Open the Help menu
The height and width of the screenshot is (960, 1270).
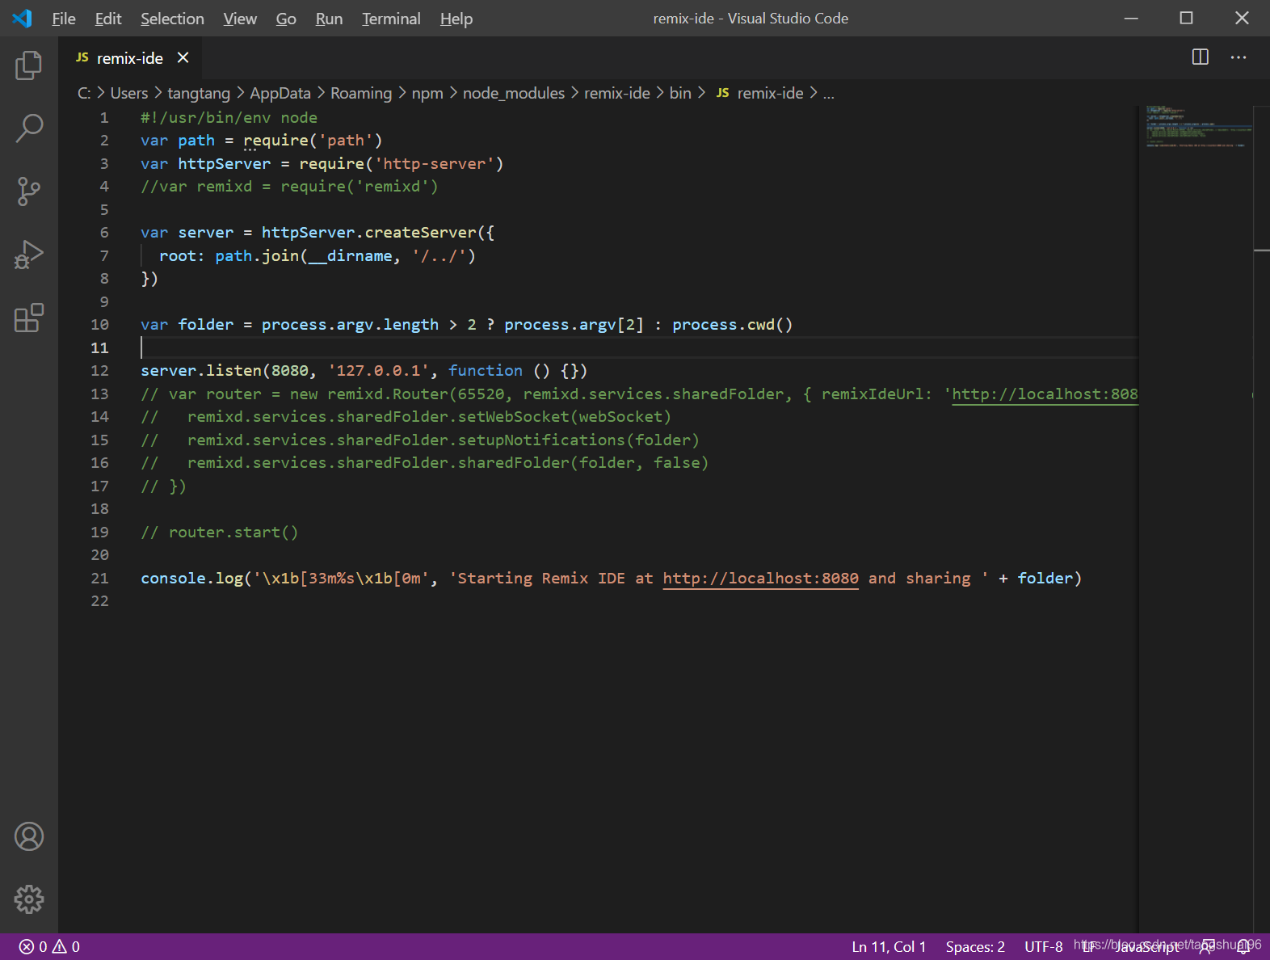point(456,19)
